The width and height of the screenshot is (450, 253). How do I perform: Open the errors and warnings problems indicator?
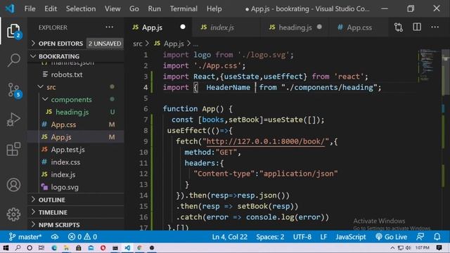pos(82,237)
